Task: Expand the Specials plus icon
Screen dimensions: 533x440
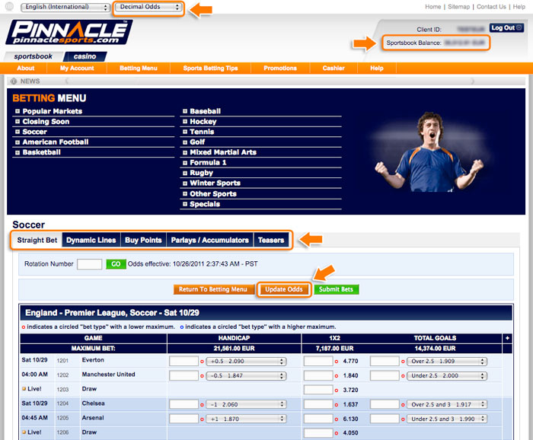Action: coord(185,204)
